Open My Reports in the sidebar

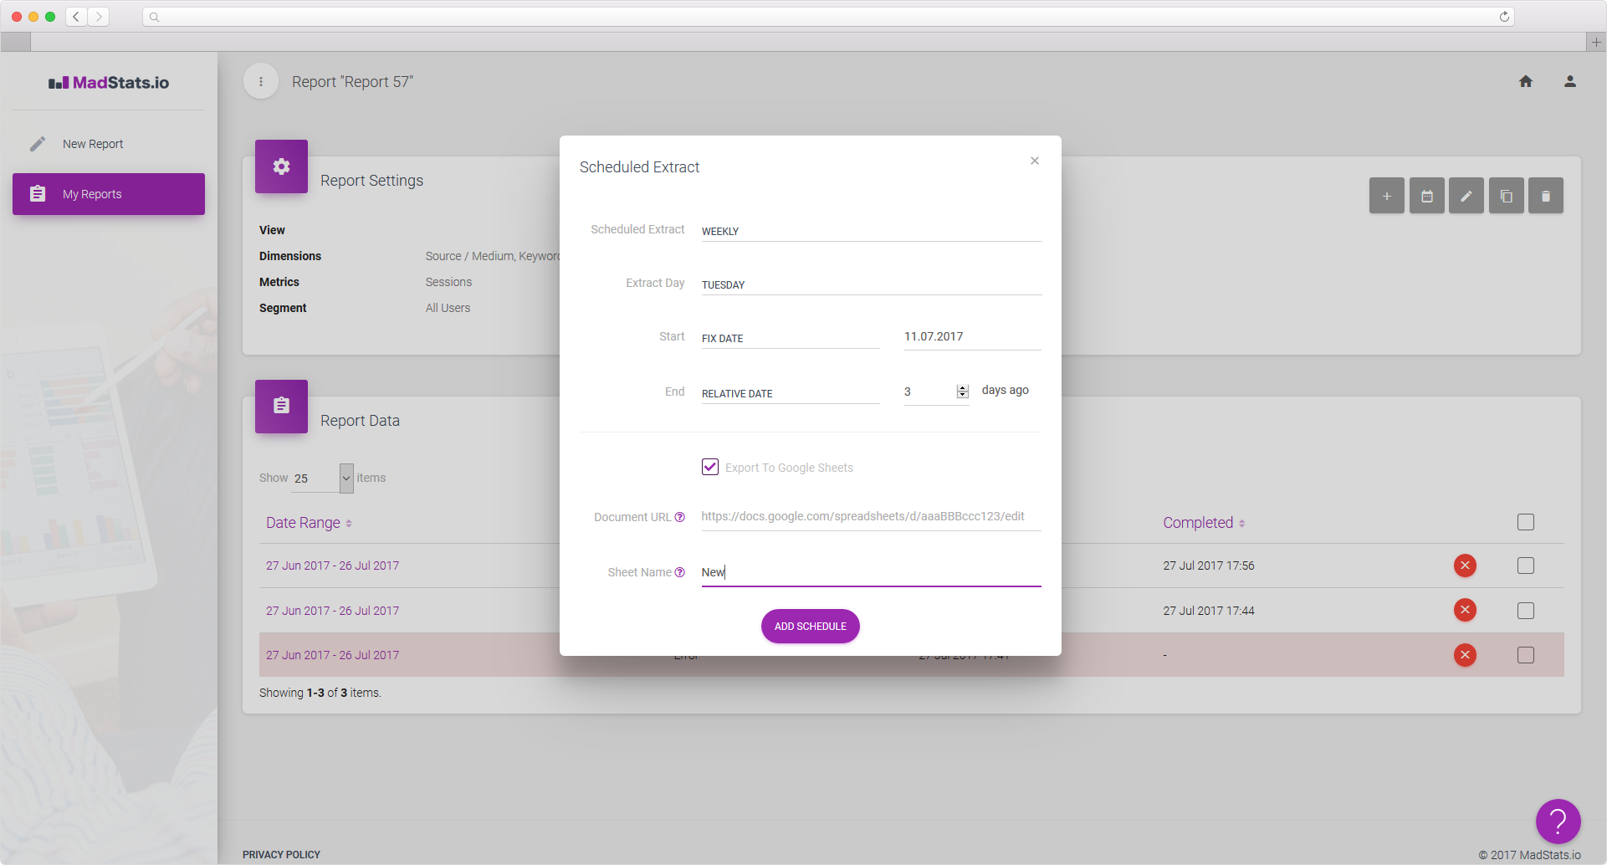click(109, 194)
